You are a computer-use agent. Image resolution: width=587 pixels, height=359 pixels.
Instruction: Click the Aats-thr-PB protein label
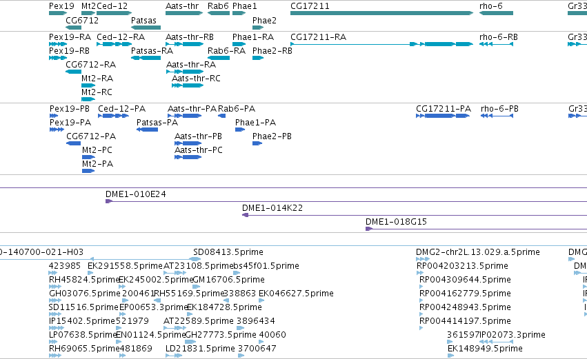pyautogui.click(x=198, y=136)
